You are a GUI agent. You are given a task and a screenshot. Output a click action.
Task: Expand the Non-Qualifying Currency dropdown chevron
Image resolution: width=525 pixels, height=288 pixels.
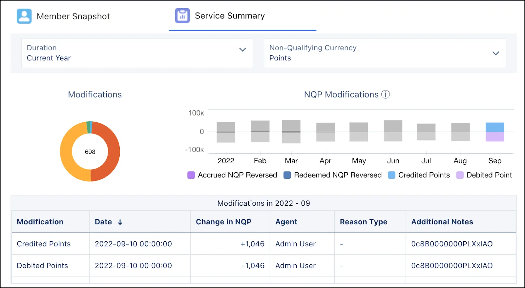pos(496,53)
